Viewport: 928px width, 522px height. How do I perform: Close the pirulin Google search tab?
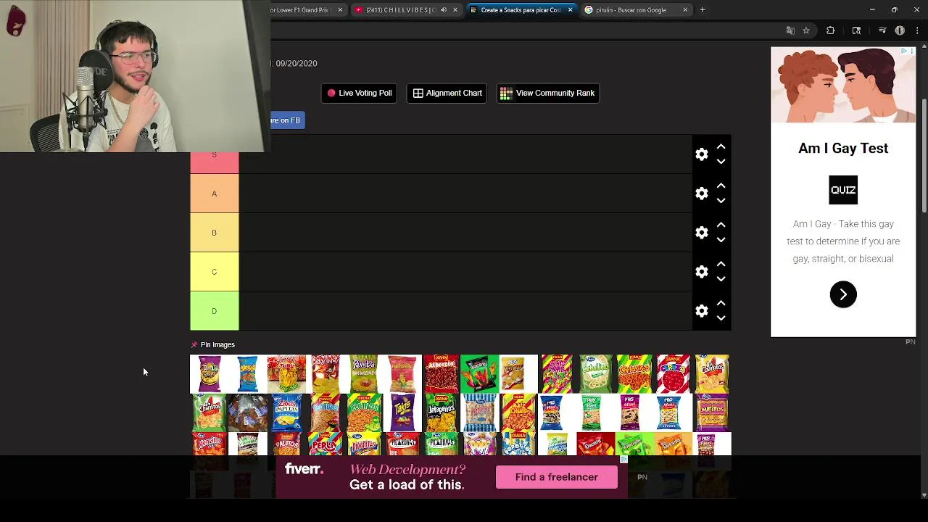tap(684, 10)
